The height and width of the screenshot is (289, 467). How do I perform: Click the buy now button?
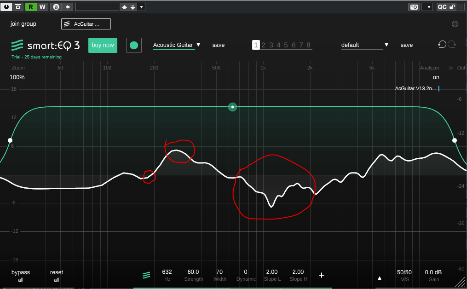(x=103, y=45)
